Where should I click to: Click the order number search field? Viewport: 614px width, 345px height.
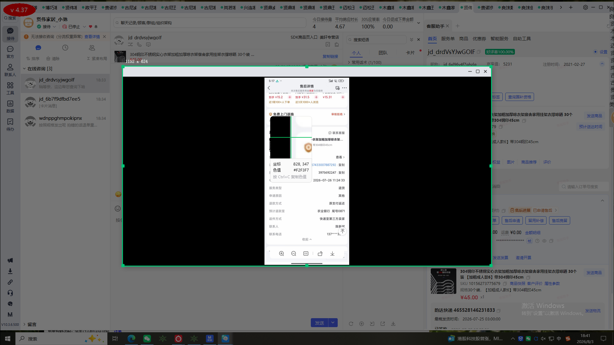tap(584, 187)
